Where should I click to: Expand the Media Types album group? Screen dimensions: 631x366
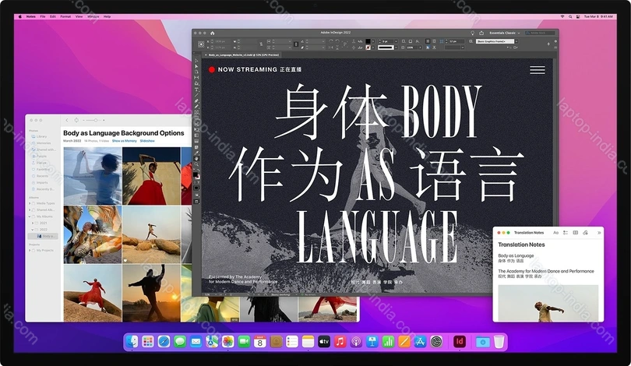tap(30, 204)
